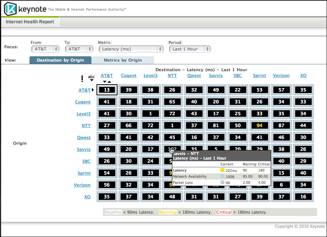327x237 pixels.
Task: Open the From dropdown set to AT&T
Action: coord(46,49)
